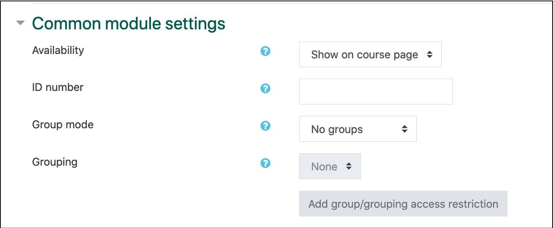
Task: Click 'Add group/grouping access restriction'
Action: 403,204
